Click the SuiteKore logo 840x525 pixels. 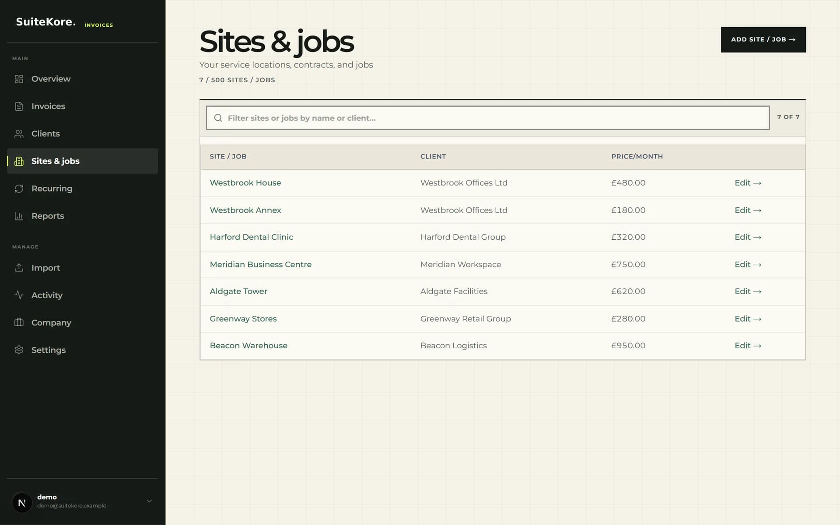(46, 22)
